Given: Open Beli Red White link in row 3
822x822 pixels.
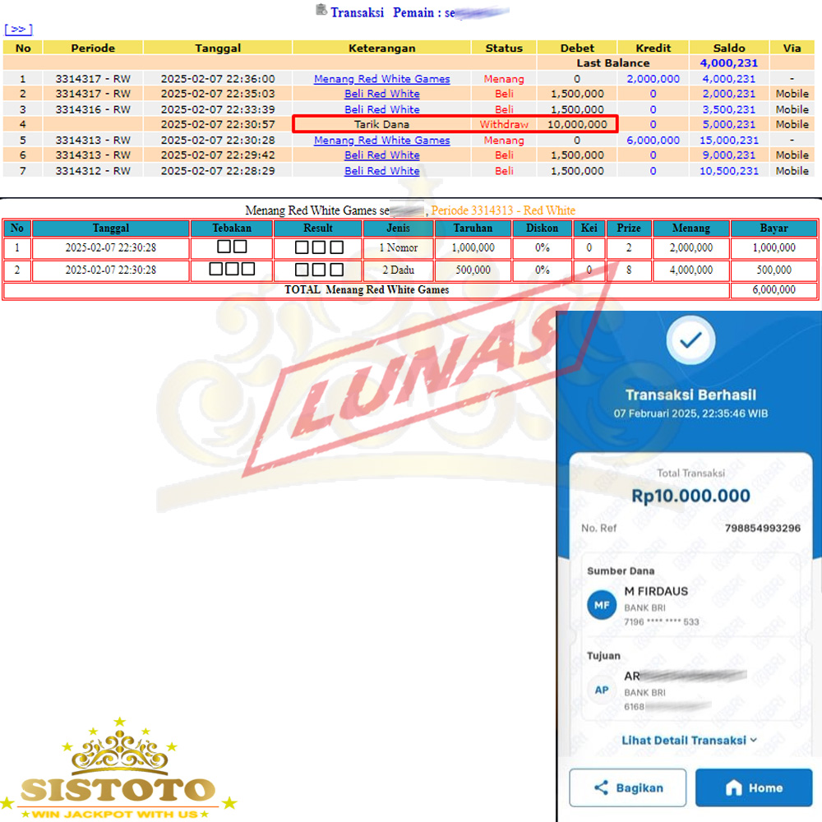Looking at the screenshot, I should coord(381,109).
